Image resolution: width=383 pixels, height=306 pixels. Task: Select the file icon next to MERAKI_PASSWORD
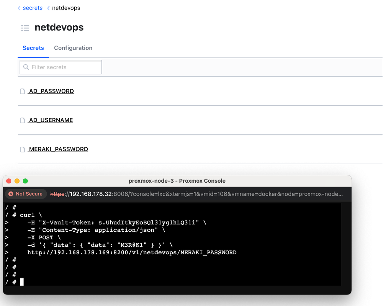[x=23, y=149]
